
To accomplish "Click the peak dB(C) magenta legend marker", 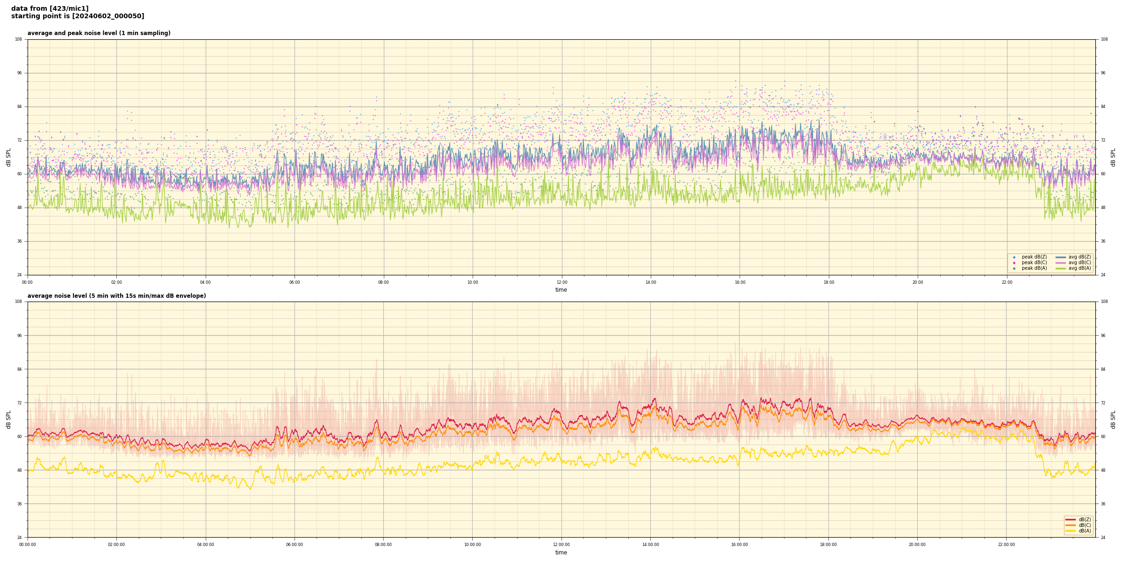I will tap(1014, 263).
